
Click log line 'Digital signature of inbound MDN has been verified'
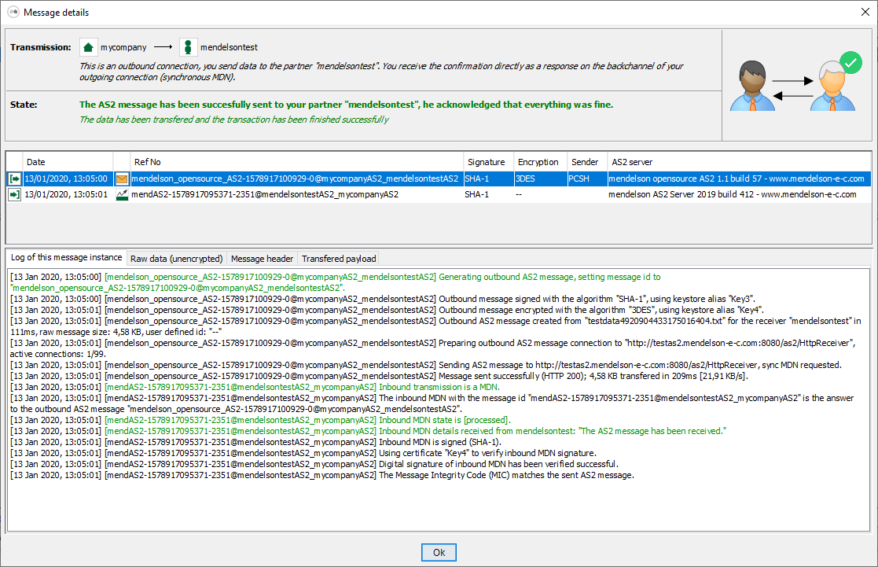tap(314, 464)
